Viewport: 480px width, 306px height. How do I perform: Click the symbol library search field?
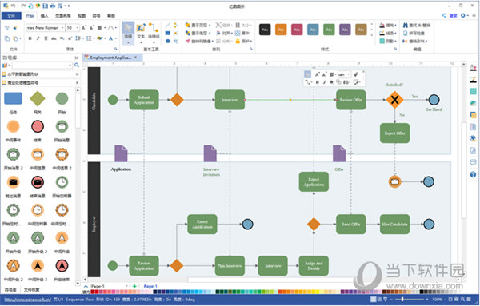tap(42, 65)
